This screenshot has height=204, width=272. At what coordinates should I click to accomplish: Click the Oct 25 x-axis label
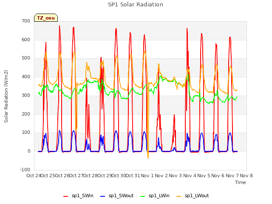[48, 176]
